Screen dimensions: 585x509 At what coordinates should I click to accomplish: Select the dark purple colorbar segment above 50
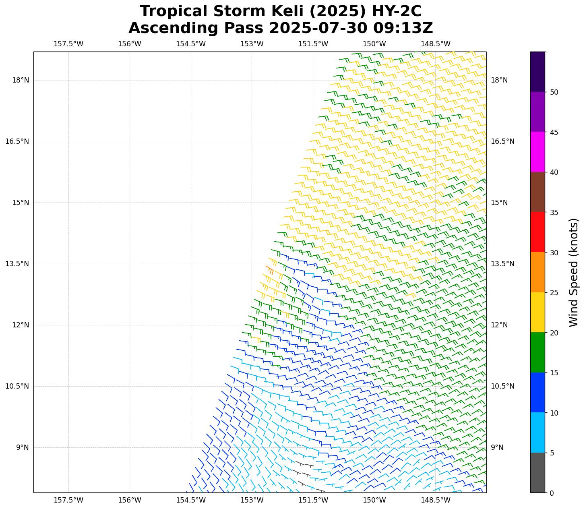(537, 72)
